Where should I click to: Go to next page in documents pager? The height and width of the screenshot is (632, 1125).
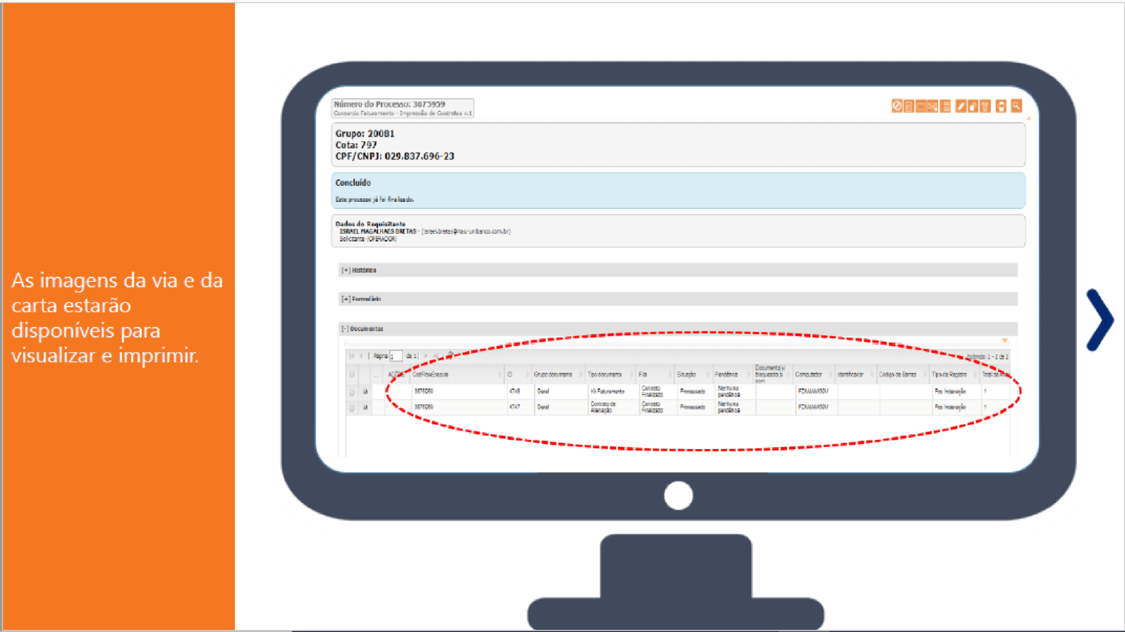[426, 356]
